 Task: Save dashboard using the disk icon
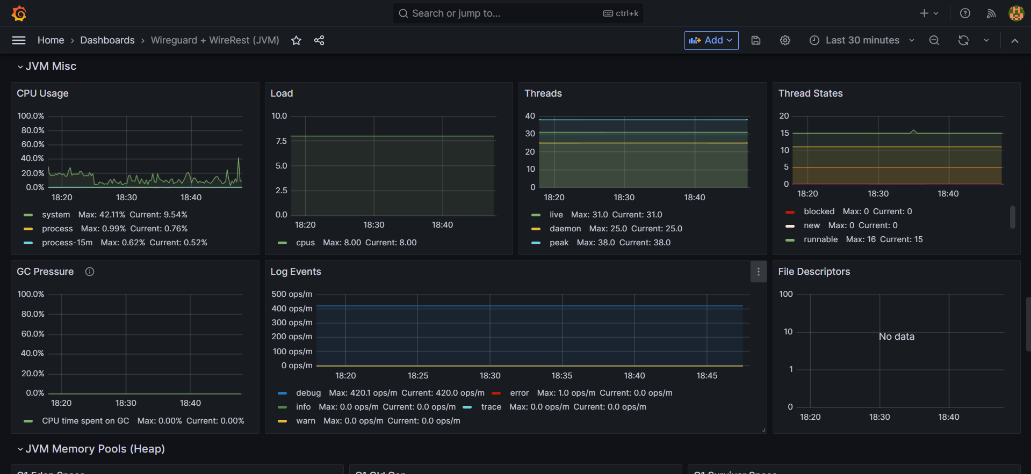pos(756,40)
